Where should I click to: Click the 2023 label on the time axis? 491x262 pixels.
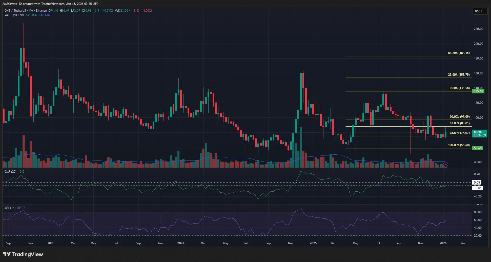click(x=51, y=243)
